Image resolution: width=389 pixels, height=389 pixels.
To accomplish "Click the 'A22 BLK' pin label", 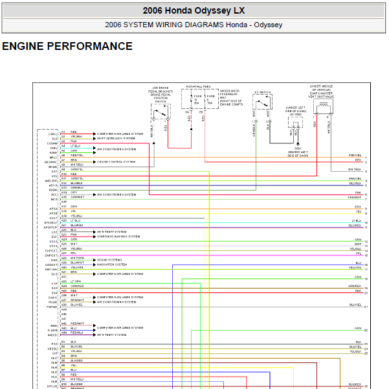I will (69, 230).
